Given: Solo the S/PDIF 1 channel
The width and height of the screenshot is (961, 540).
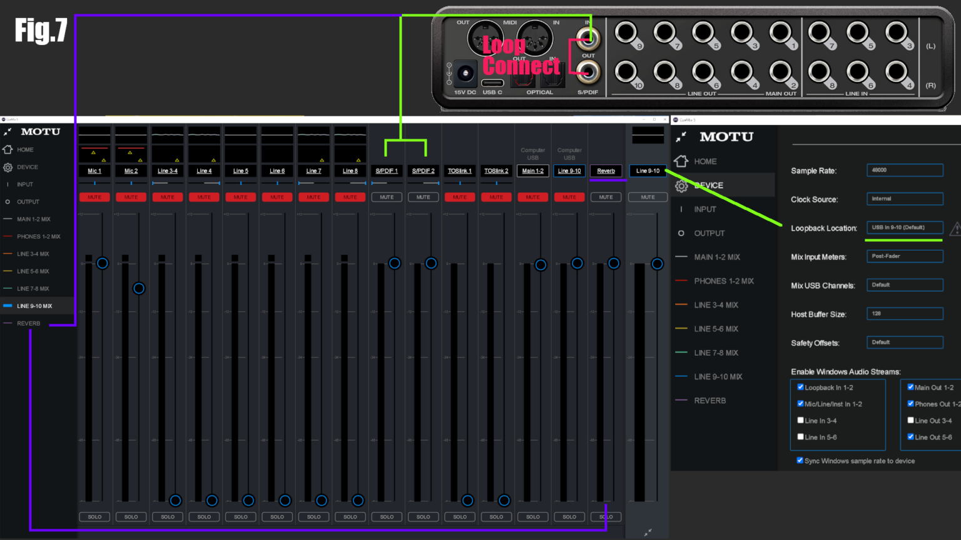Looking at the screenshot, I should click(x=387, y=517).
